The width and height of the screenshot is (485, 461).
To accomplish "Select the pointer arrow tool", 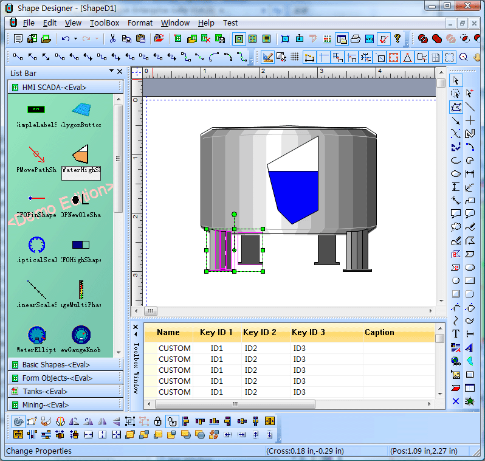I will [x=456, y=80].
